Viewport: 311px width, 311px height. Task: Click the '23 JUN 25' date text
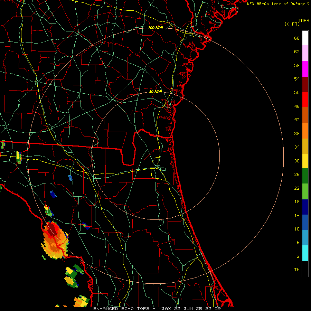[x=189, y=309]
